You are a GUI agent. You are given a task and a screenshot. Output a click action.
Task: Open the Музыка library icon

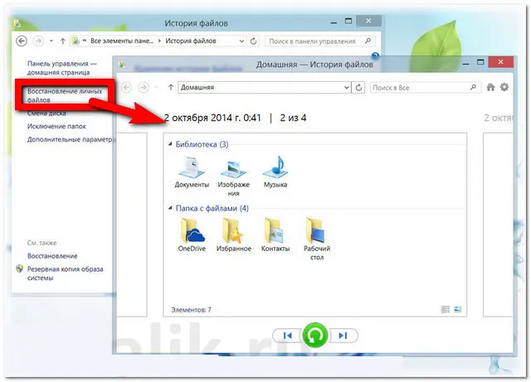(x=275, y=172)
